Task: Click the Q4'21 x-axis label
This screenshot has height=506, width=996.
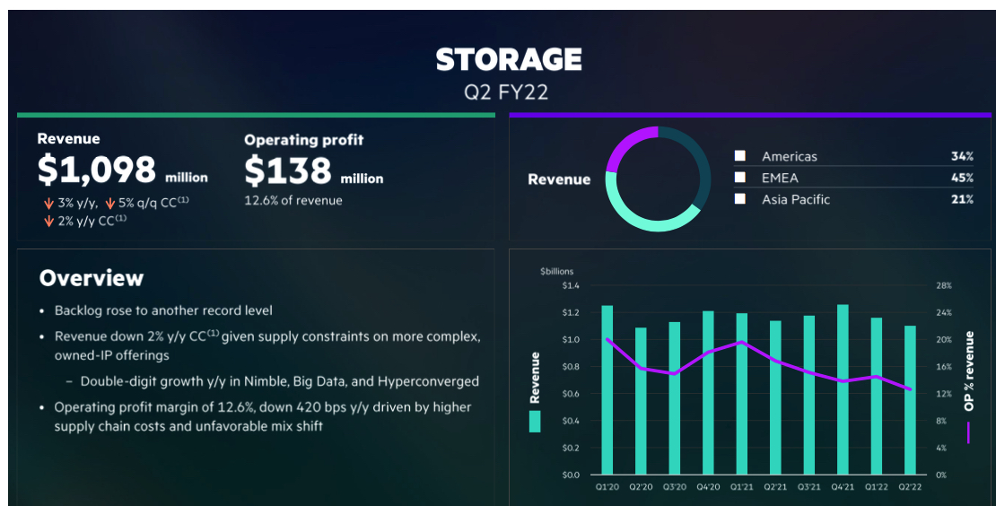Action: (843, 487)
